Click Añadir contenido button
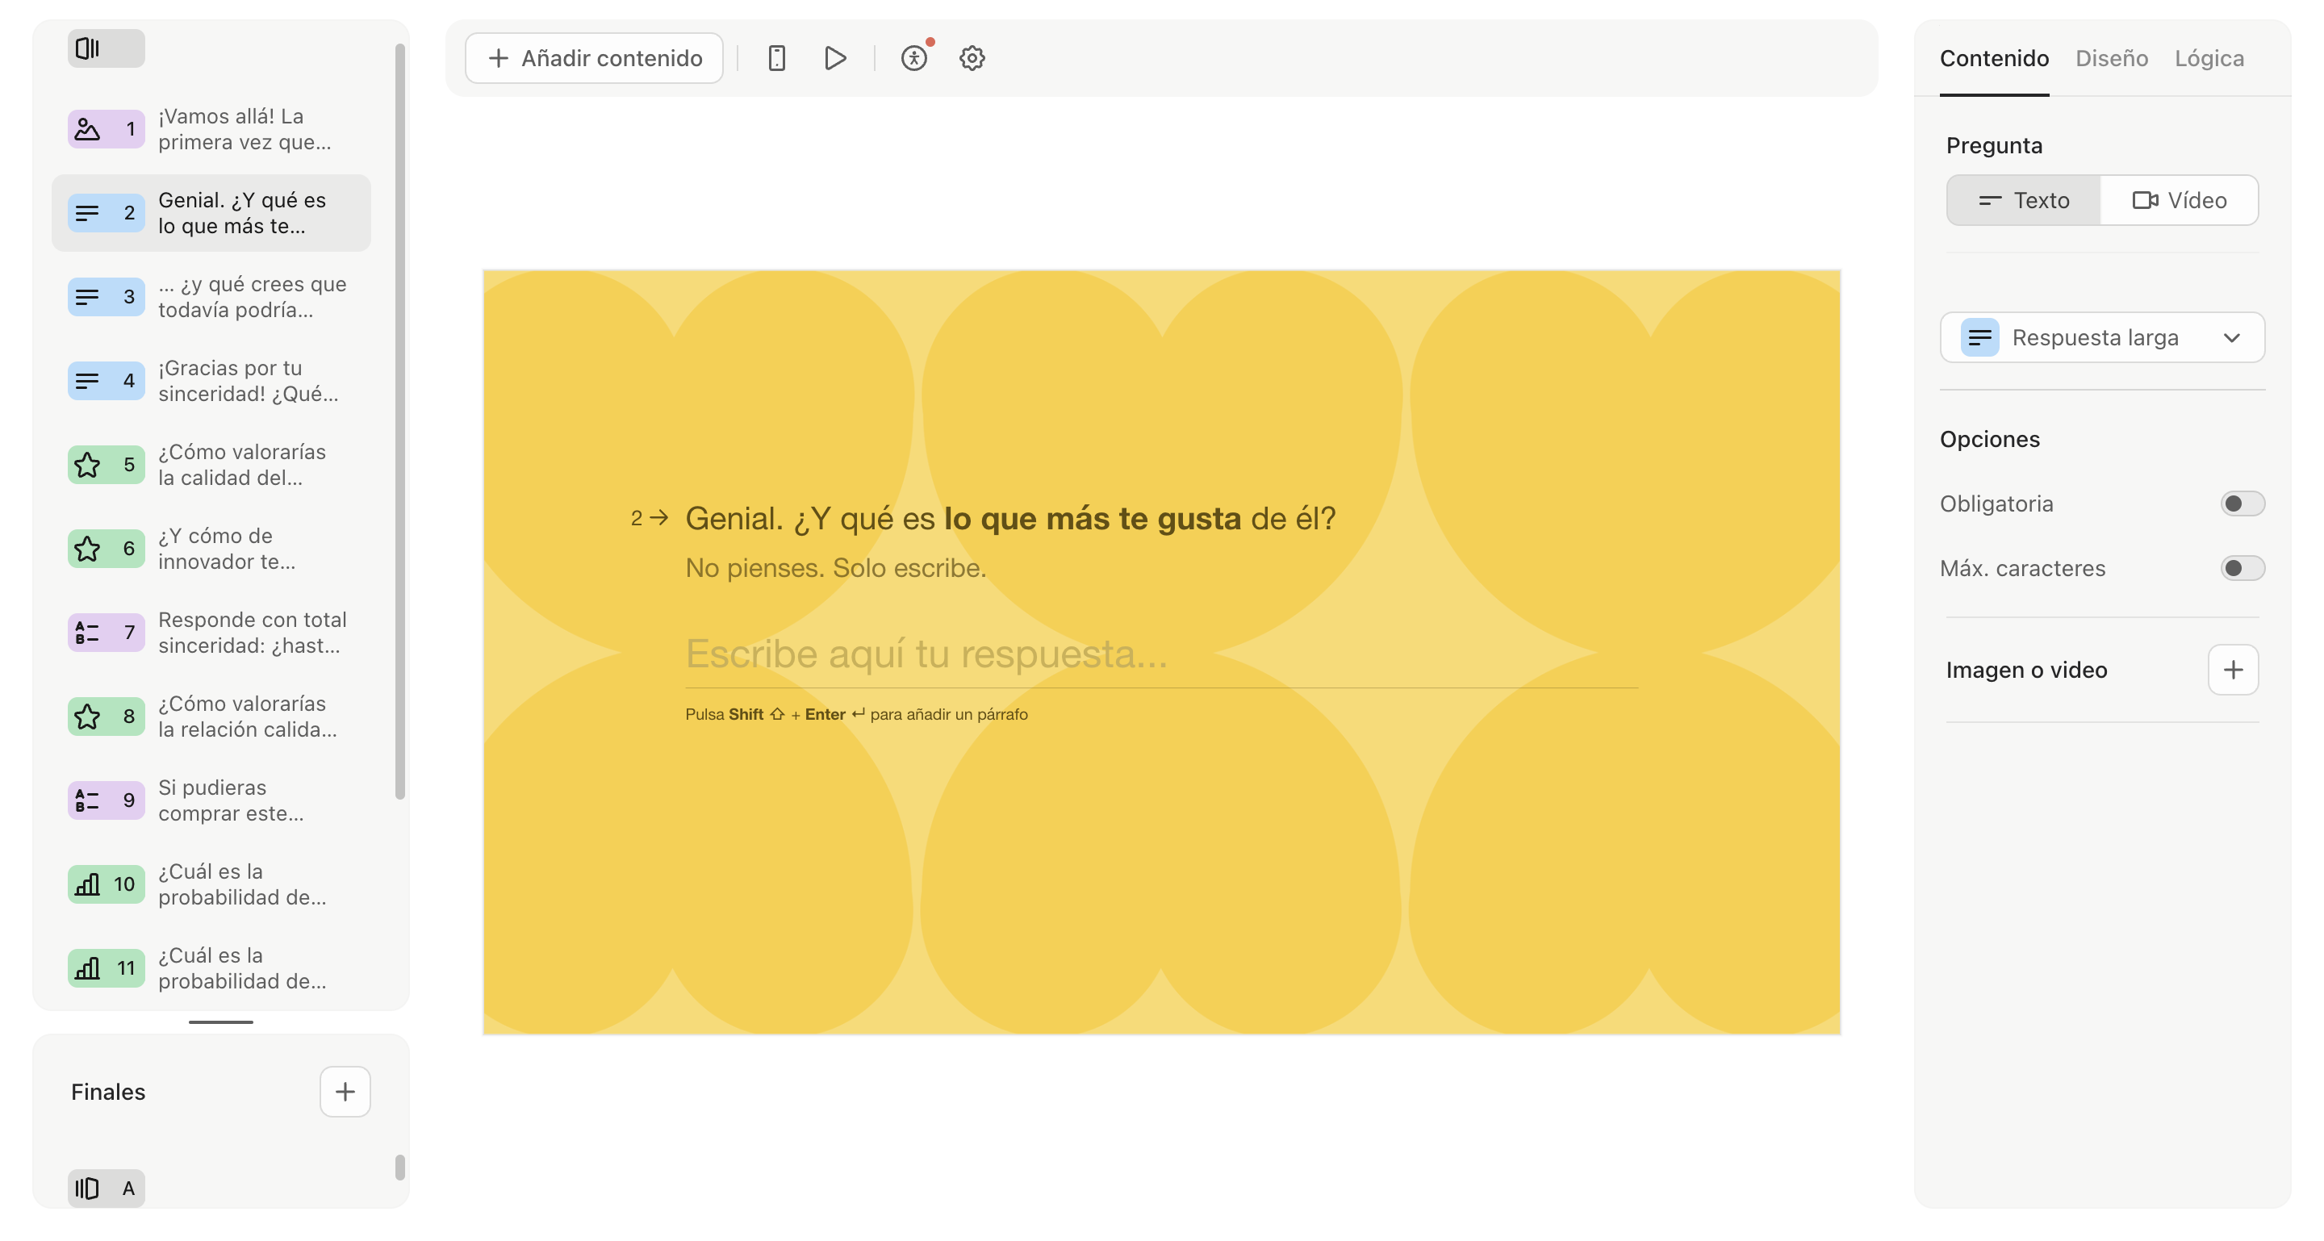The width and height of the screenshot is (2324, 1241). pos(594,58)
